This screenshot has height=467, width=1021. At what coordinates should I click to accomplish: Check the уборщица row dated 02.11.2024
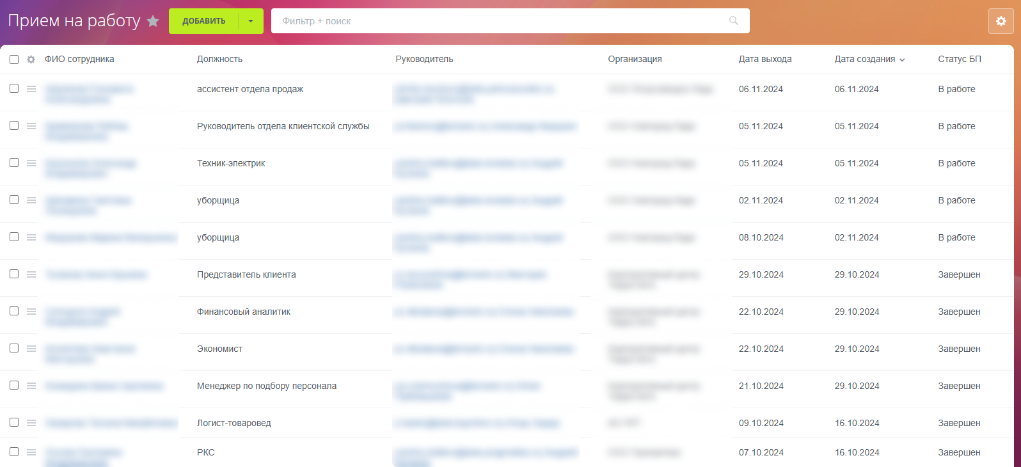click(x=14, y=200)
